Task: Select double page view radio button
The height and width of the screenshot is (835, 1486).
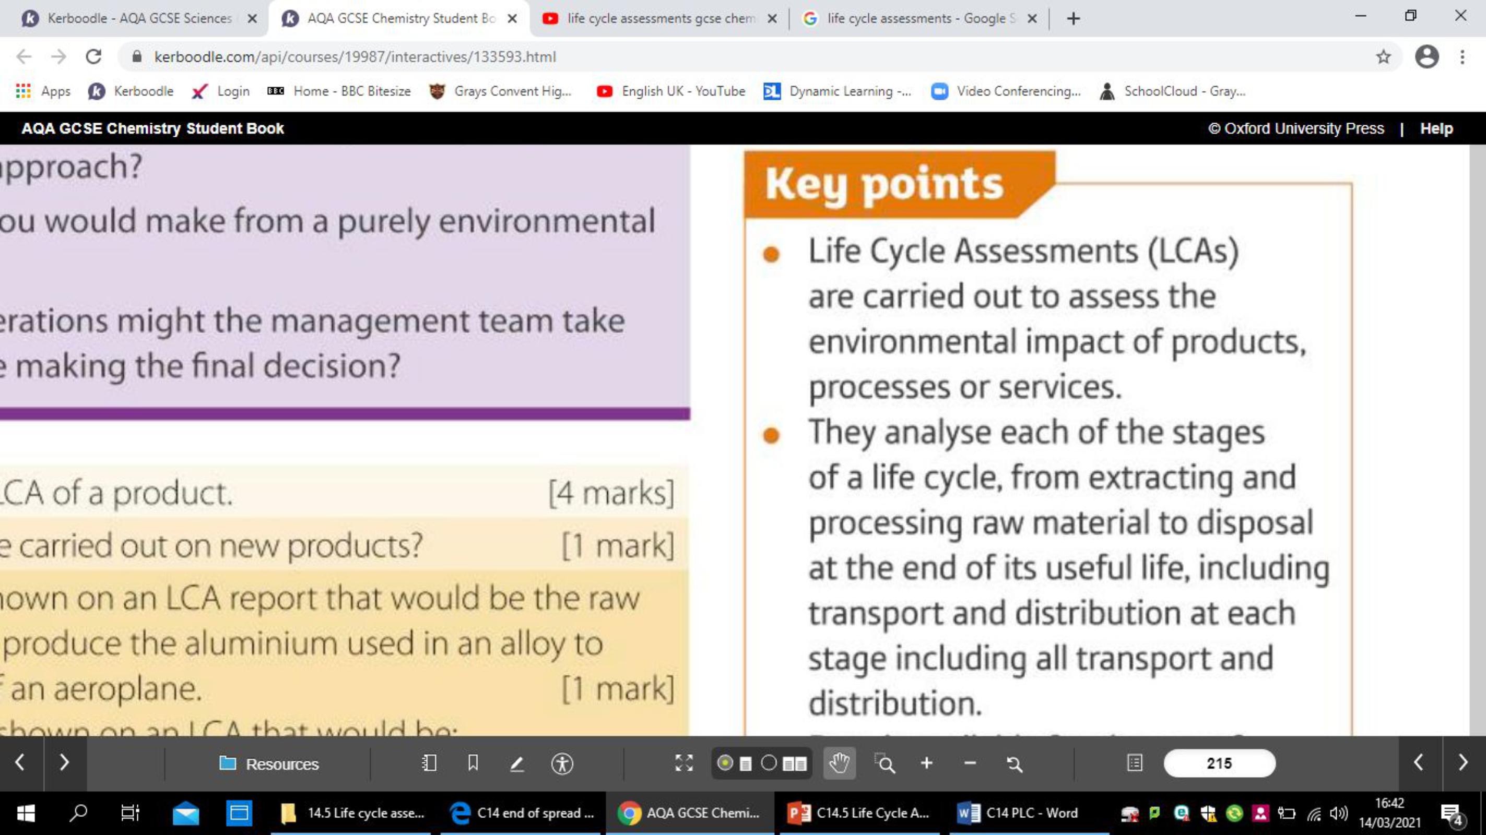Action: pyautogui.click(x=770, y=763)
